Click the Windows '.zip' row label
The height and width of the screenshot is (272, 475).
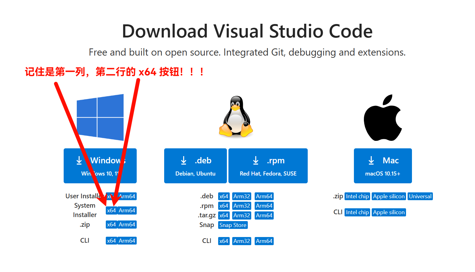(85, 225)
